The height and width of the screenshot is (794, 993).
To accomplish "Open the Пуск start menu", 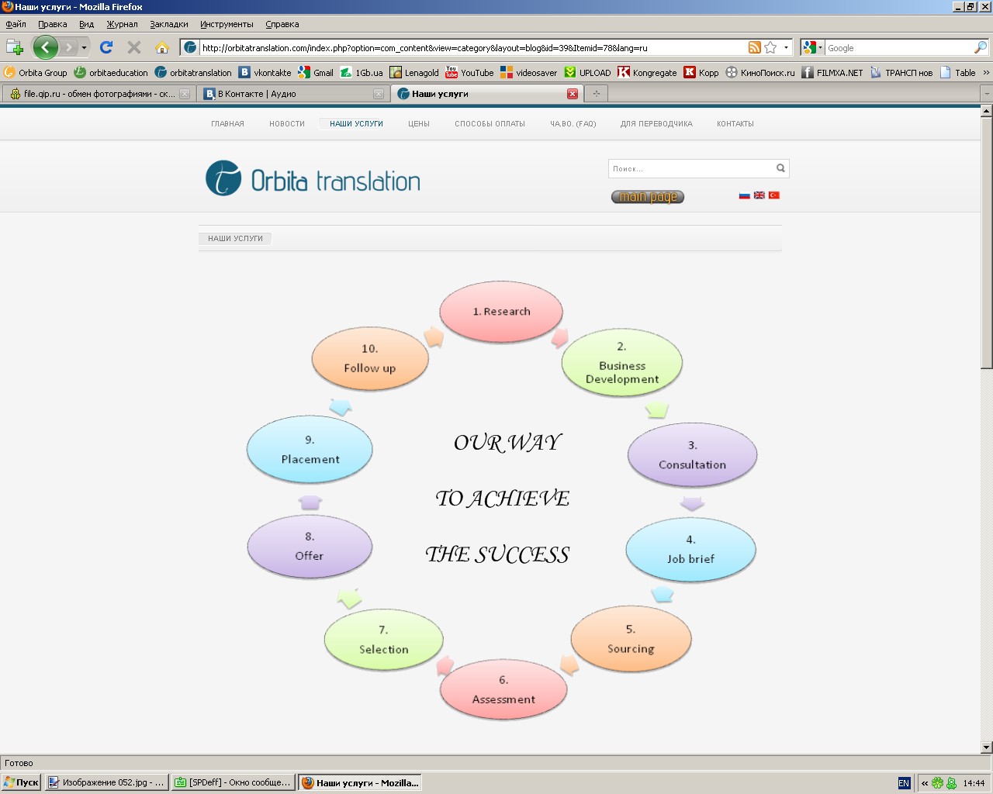I will click(21, 783).
